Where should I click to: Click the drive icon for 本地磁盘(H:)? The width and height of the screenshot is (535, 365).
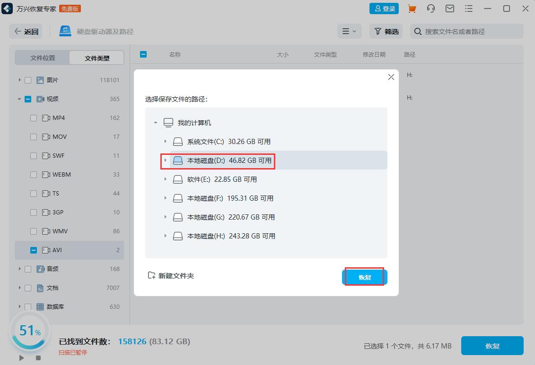178,236
